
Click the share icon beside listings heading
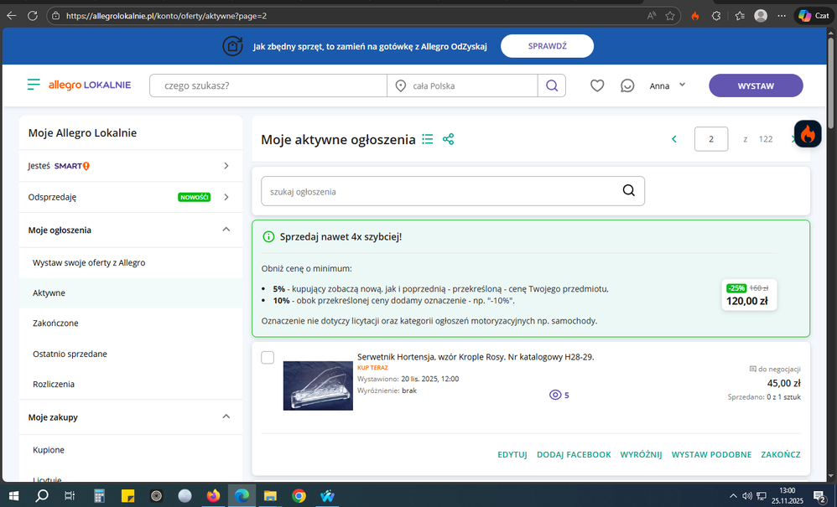[448, 139]
